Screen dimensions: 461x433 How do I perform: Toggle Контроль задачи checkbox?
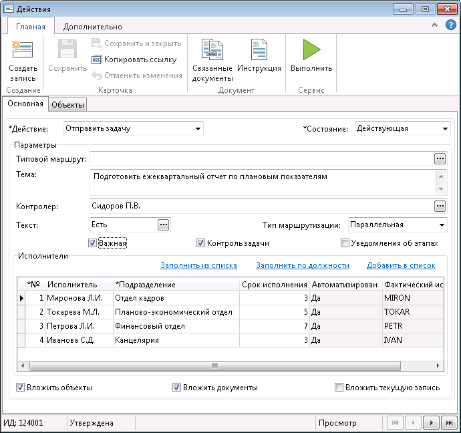tap(200, 243)
